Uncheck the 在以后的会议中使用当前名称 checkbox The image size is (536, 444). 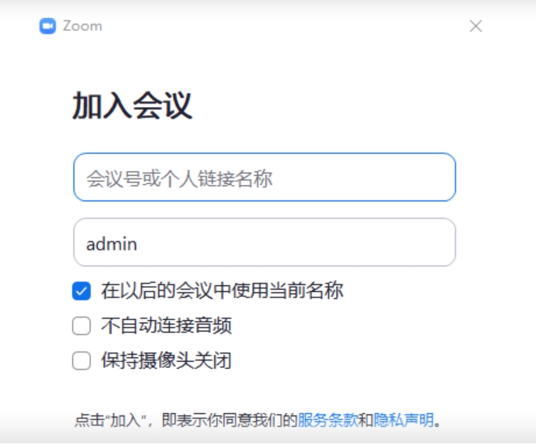(81, 291)
